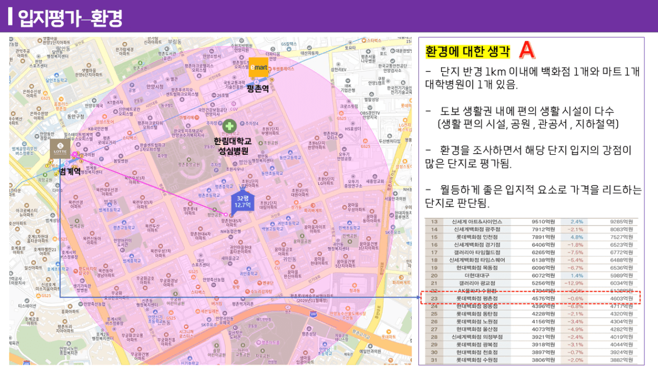The width and height of the screenshot is (658, 370).
Task: Click the 4575억원 sales value
Action: coord(544,298)
